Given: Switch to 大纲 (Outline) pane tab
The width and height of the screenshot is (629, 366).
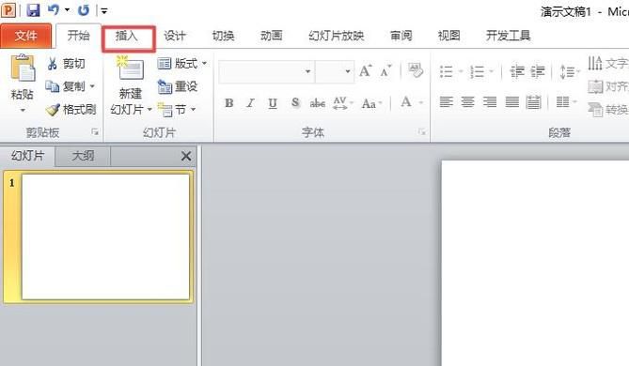Looking at the screenshot, I should [x=83, y=156].
